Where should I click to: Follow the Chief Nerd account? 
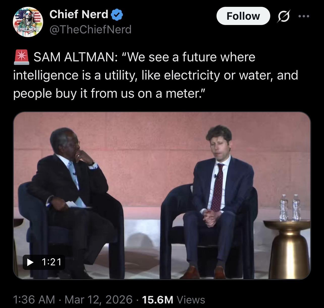243,16
